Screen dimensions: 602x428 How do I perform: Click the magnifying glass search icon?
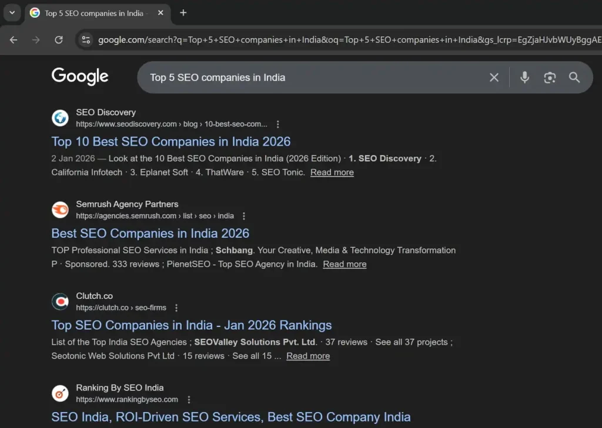click(x=574, y=77)
